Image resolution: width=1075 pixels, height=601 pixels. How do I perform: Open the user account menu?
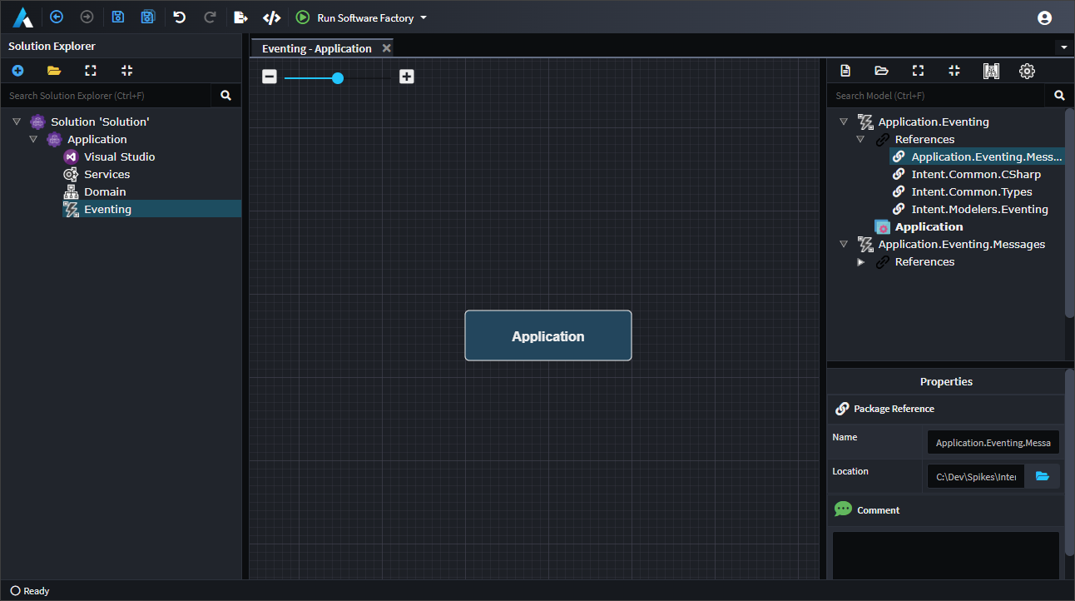[x=1045, y=17]
